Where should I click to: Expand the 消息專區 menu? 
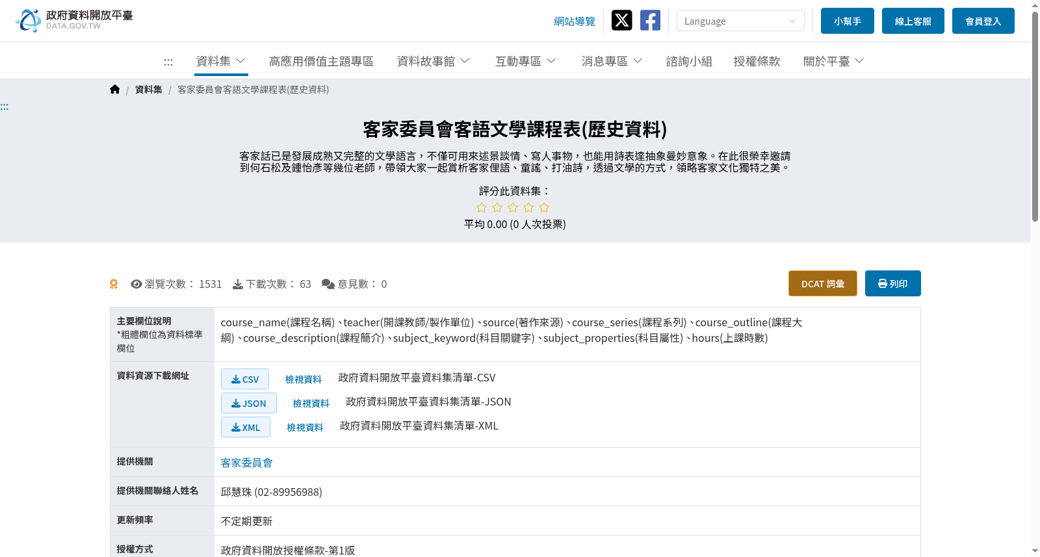[612, 61]
